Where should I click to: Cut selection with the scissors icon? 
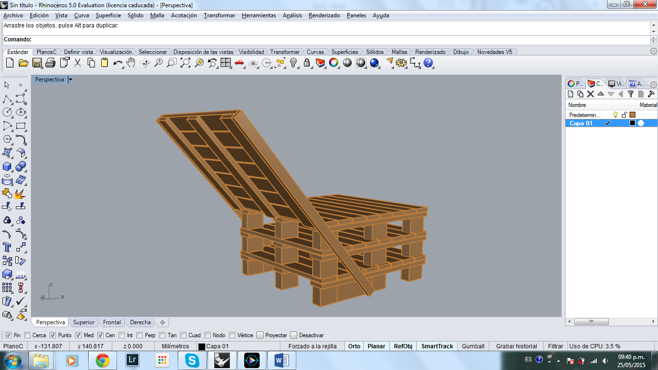pos(78,63)
